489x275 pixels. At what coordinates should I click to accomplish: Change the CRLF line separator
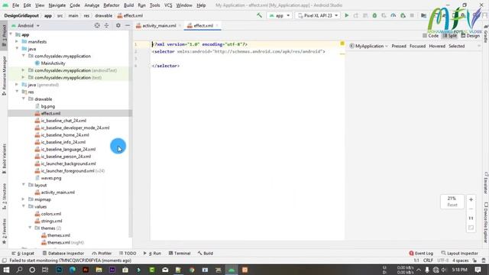[x=428, y=260]
